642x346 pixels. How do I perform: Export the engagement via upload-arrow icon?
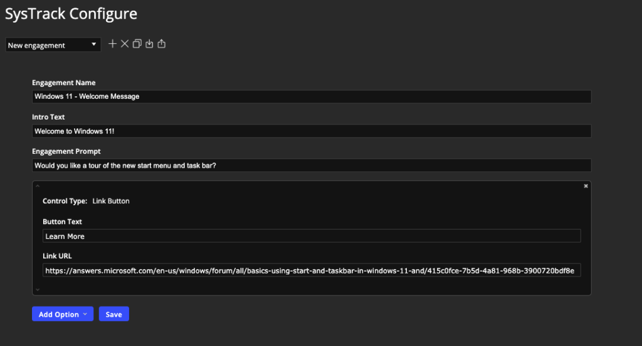pyautogui.click(x=162, y=44)
